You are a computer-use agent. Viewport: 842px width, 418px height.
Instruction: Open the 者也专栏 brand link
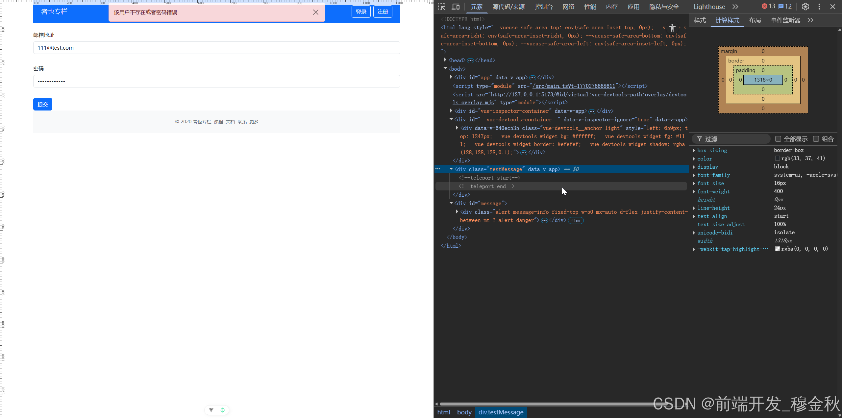(x=54, y=12)
